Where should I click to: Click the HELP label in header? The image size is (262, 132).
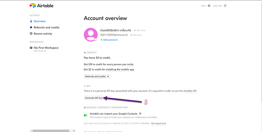pos(203,6)
